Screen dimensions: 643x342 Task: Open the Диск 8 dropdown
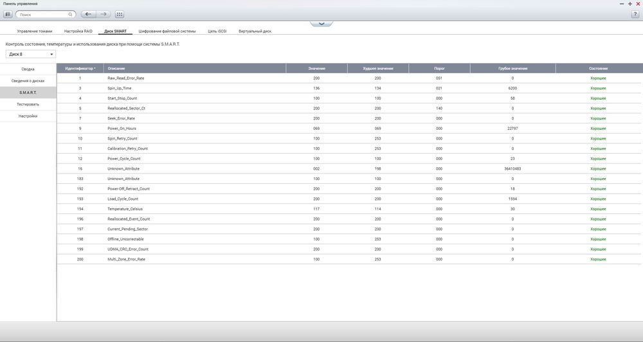pyautogui.click(x=31, y=54)
